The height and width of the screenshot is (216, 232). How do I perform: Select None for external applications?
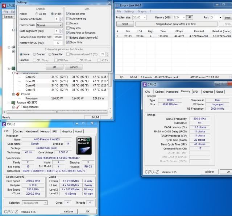point(21,54)
